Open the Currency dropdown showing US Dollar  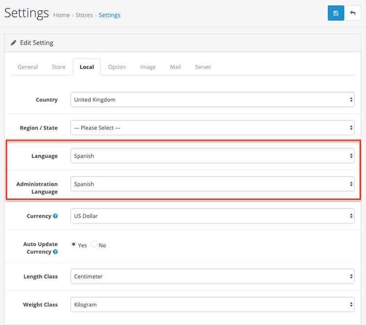click(x=212, y=216)
